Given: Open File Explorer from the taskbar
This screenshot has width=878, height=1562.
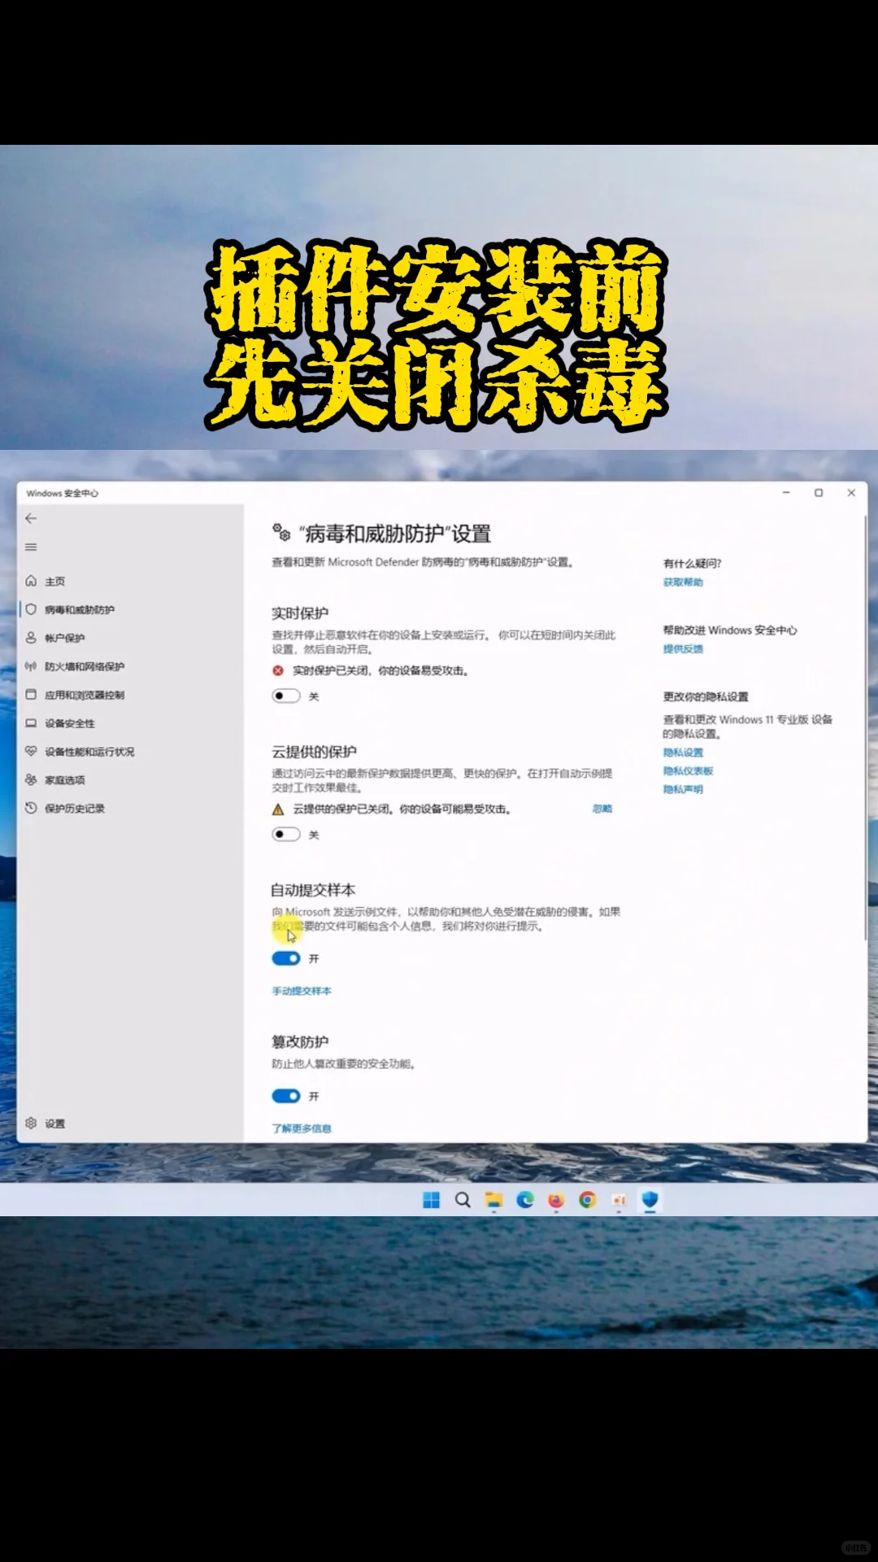Looking at the screenshot, I should 493,1200.
